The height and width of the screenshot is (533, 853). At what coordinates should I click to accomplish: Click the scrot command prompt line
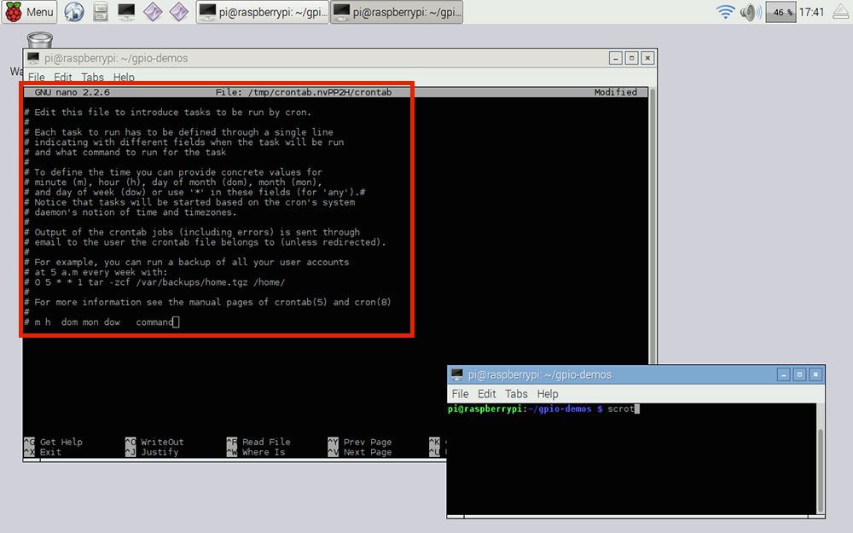[x=543, y=408]
